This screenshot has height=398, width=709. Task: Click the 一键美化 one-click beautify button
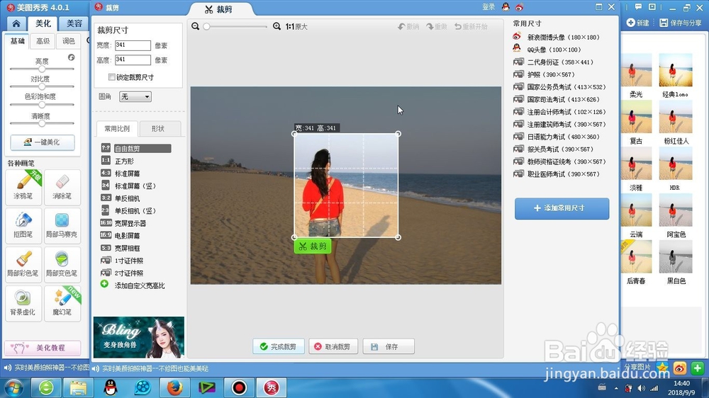pos(43,142)
